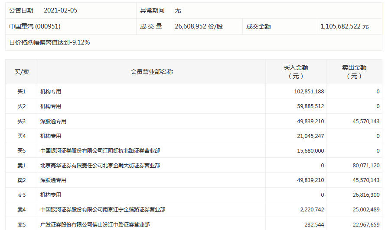The height and width of the screenshot is (230, 385).
Task: Click the 卖出金额 (元) column header
Action: 354,72
